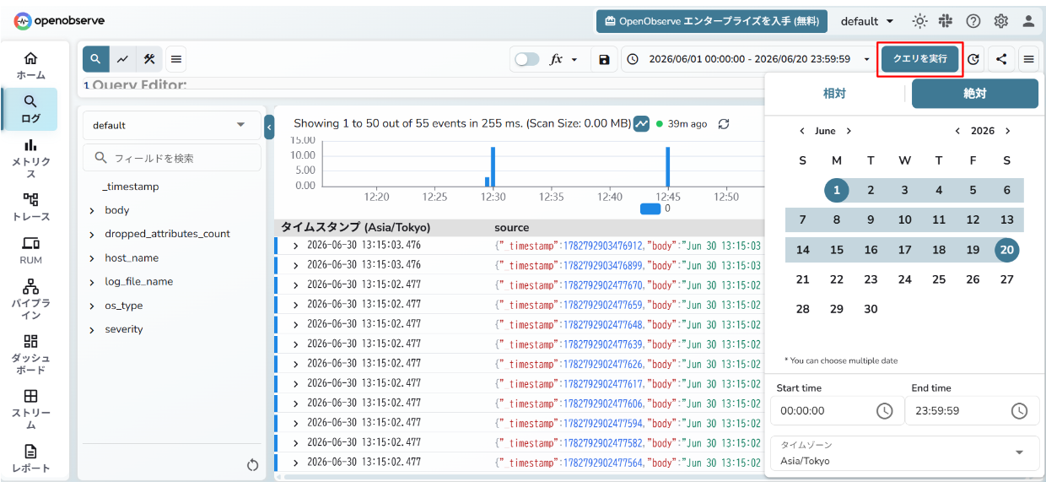
Task: Click Get OpenObserve Enterprise button
Action: coord(711,21)
